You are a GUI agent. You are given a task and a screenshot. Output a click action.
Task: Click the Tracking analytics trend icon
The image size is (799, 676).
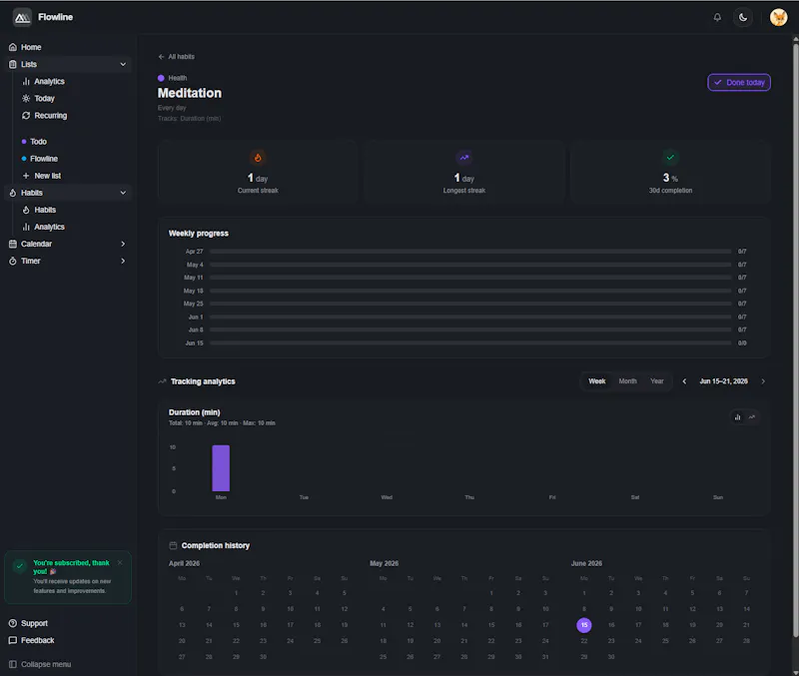(x=162, y=381)
